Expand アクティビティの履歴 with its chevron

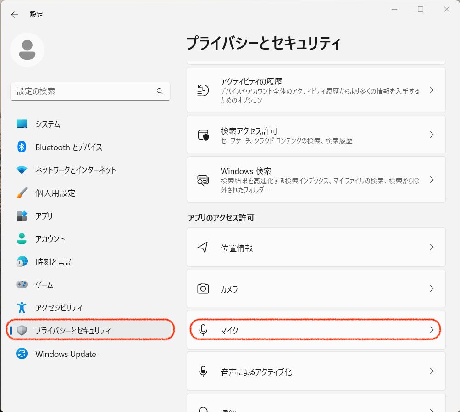432,90
